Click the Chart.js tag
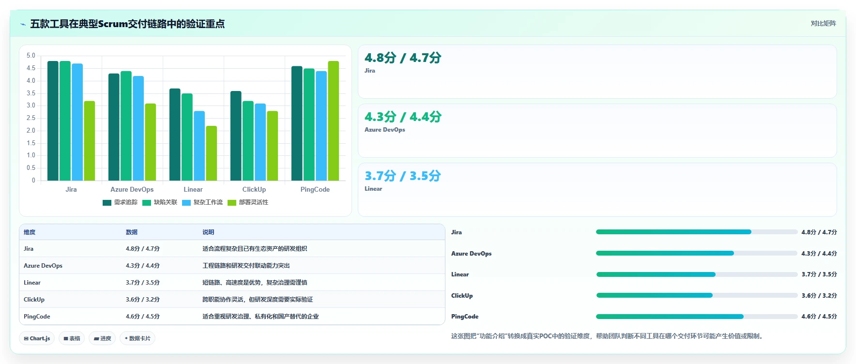 coord(37,338)
